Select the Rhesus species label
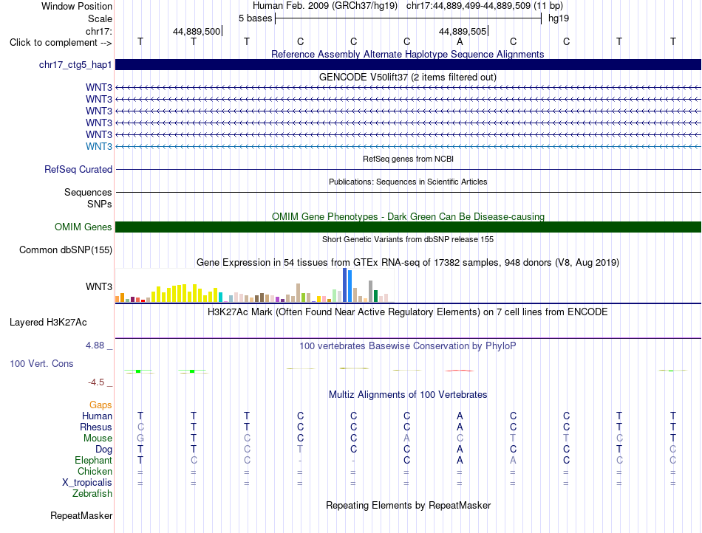The height and width of the screenshot is (533, 702). point(96,427)
